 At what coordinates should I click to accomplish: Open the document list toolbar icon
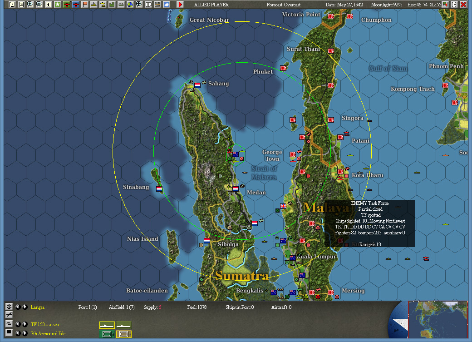point(21,4)
